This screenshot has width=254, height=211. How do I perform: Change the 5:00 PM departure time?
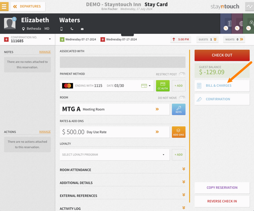(x=181, y=39)
